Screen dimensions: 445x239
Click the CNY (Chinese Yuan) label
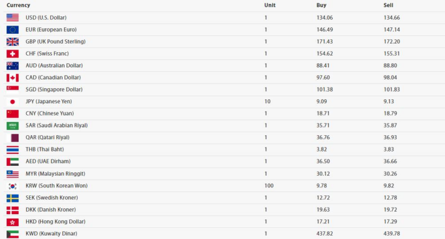point(50,114)
